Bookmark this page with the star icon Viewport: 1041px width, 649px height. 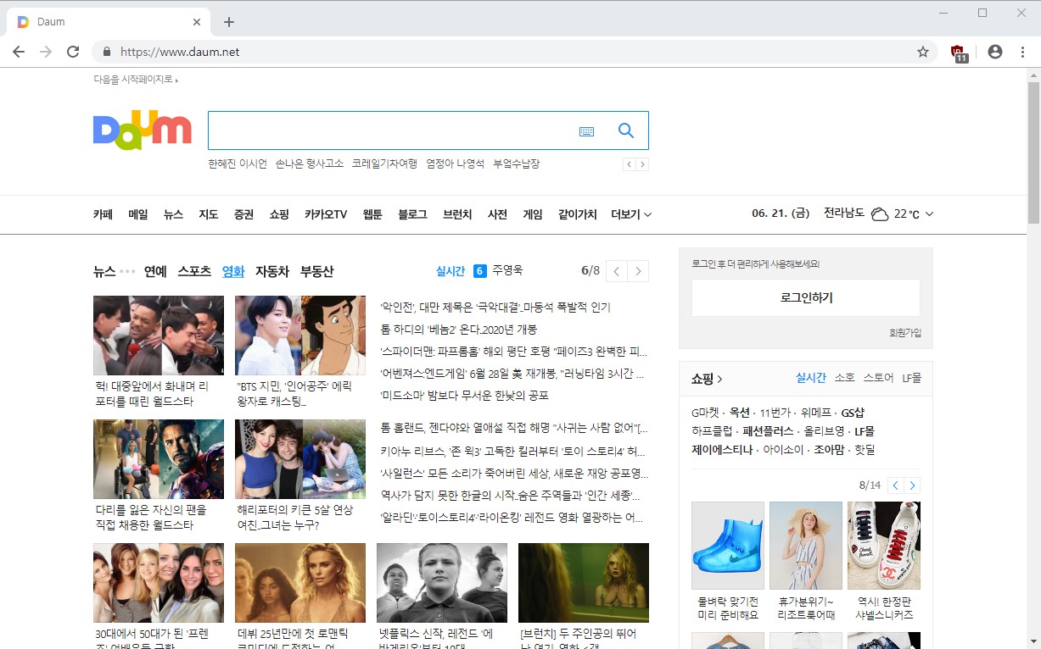point(923,52)
